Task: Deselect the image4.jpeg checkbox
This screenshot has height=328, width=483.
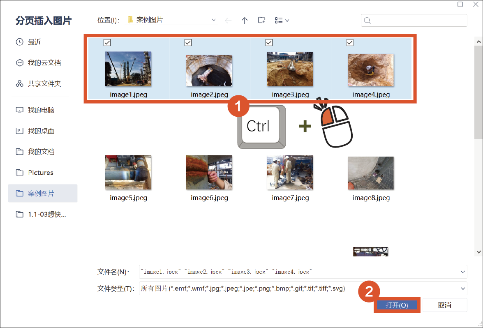Action: point(350,42)
